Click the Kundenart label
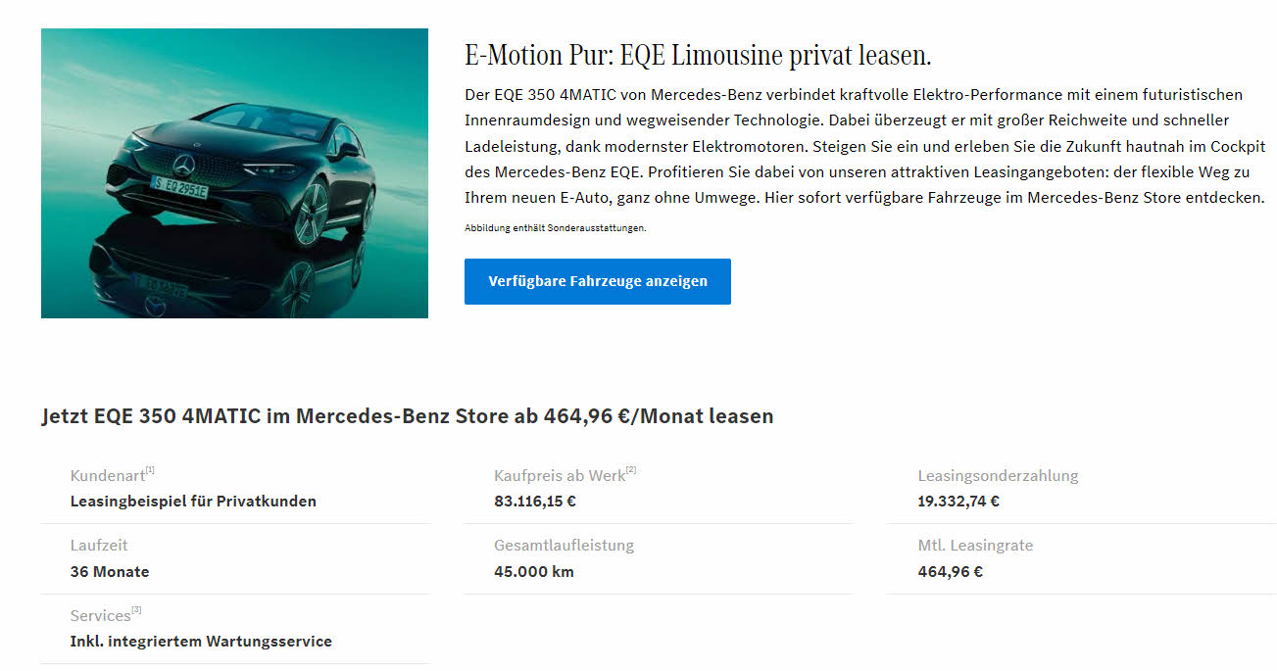1277x671 pixels. point(107,476)
